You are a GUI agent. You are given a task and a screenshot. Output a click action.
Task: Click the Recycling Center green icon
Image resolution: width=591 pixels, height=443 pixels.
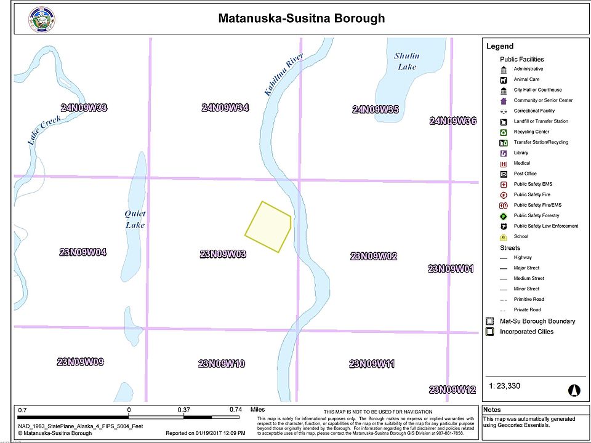[x=503, y=132]
